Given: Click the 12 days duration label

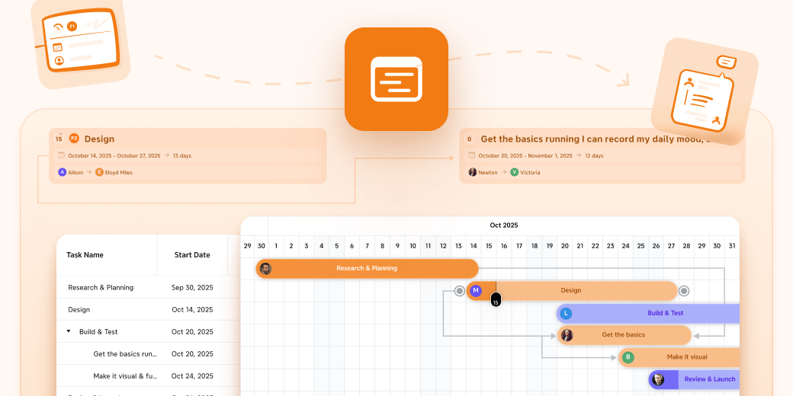Looking at the screenshot, I should click(594, 155).
